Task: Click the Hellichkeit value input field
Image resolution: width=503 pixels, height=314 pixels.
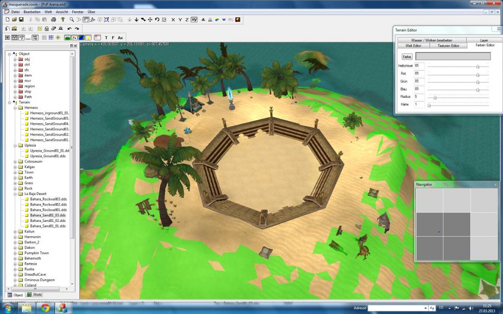Action: (419, 66)
